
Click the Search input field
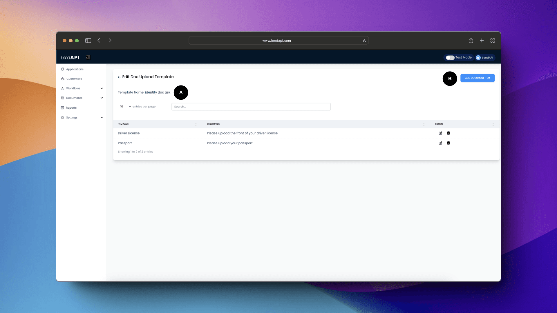(251, 106)
